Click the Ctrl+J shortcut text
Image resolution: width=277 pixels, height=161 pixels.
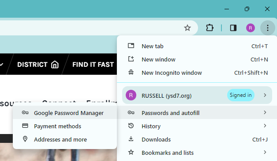pyautogui.click(x=260, y=140)
